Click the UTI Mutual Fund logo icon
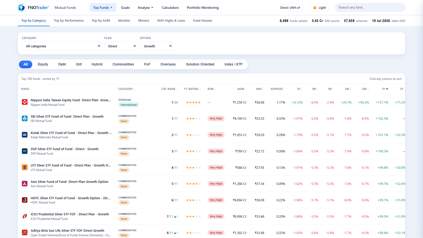 25,167
